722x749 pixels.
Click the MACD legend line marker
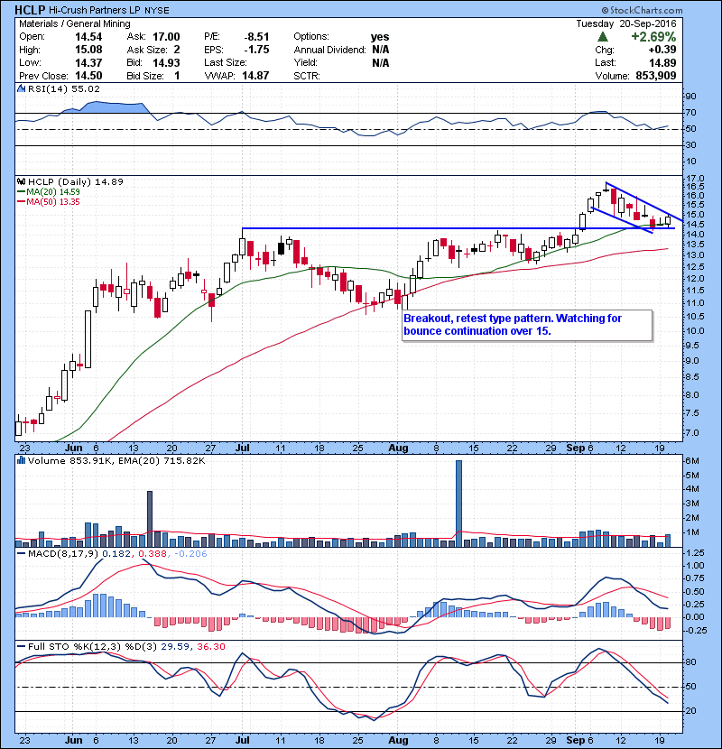pos(22,554)
